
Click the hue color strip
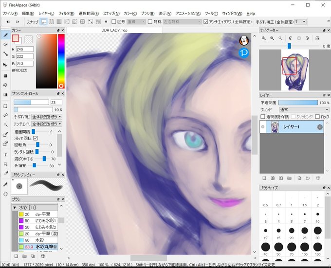point(61,61)
